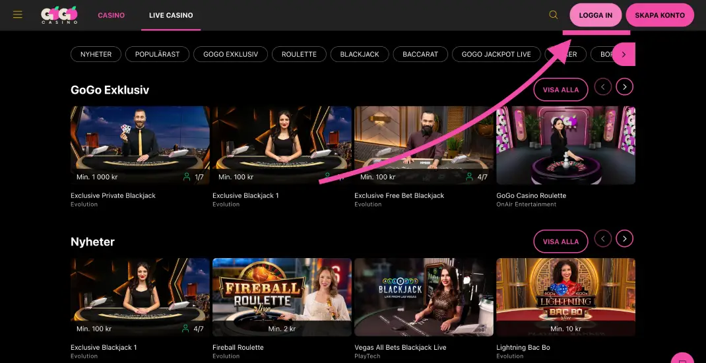Click the PlayTech provider text
Viewport: 706px width, 363px height.
(x=368, y=356)
